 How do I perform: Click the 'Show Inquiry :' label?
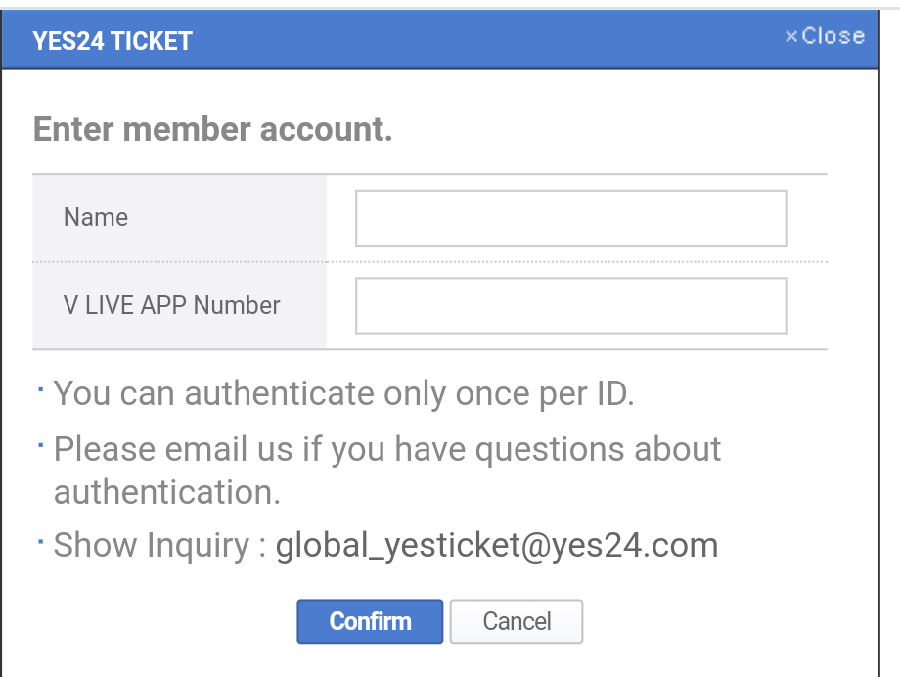159,545
